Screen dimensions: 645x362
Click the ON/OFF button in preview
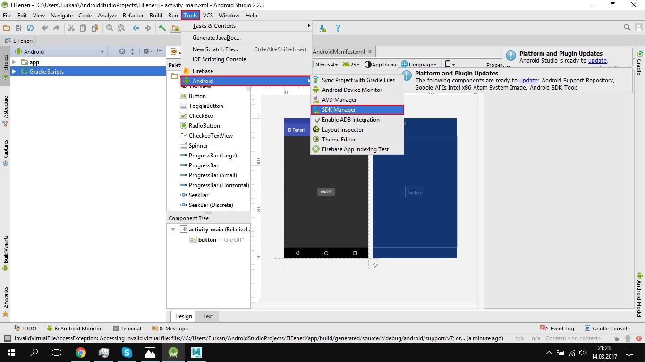[326, 192]
